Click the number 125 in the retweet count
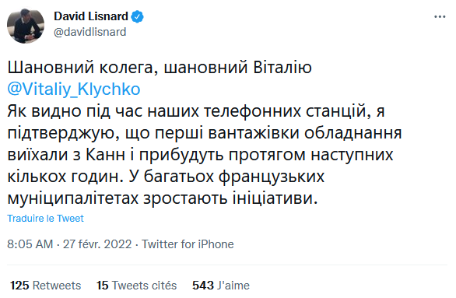456x298 pixels. click(19, 286)
